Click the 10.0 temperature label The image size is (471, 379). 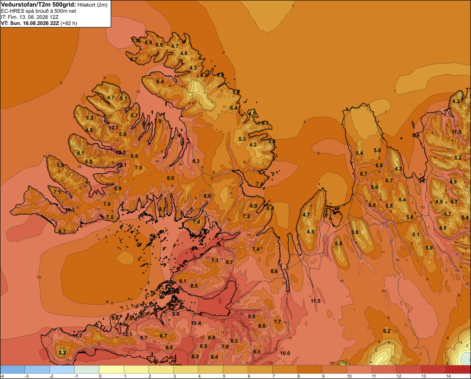pos(285,353)
